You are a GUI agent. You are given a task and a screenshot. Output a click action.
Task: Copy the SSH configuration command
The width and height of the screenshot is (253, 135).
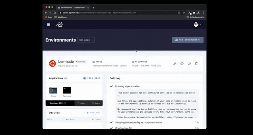coord(81,103)
